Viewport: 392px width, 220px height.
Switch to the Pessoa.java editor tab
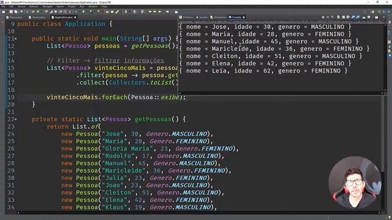[x=14, y=17]
